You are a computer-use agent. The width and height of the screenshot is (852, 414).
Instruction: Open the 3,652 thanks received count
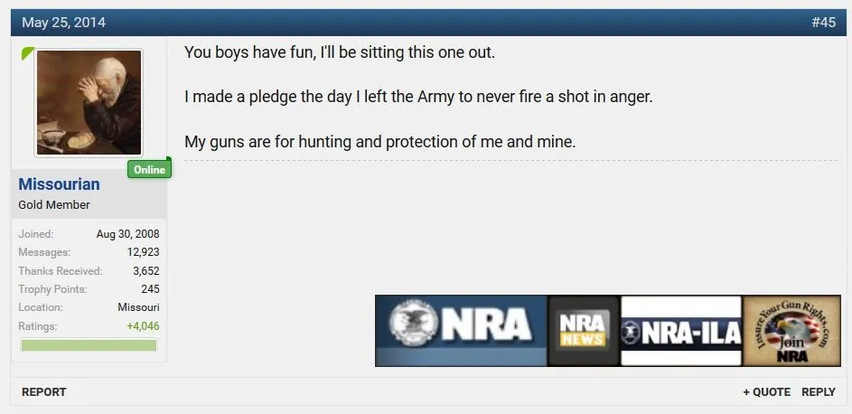[x=145, y=271]
